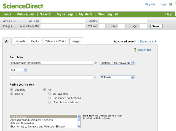Check the Subscribed publications option

(49, 98)
